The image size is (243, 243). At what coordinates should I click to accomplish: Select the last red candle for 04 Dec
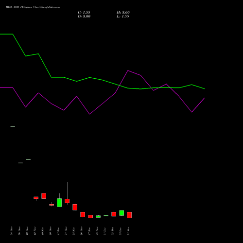point(129,215)
